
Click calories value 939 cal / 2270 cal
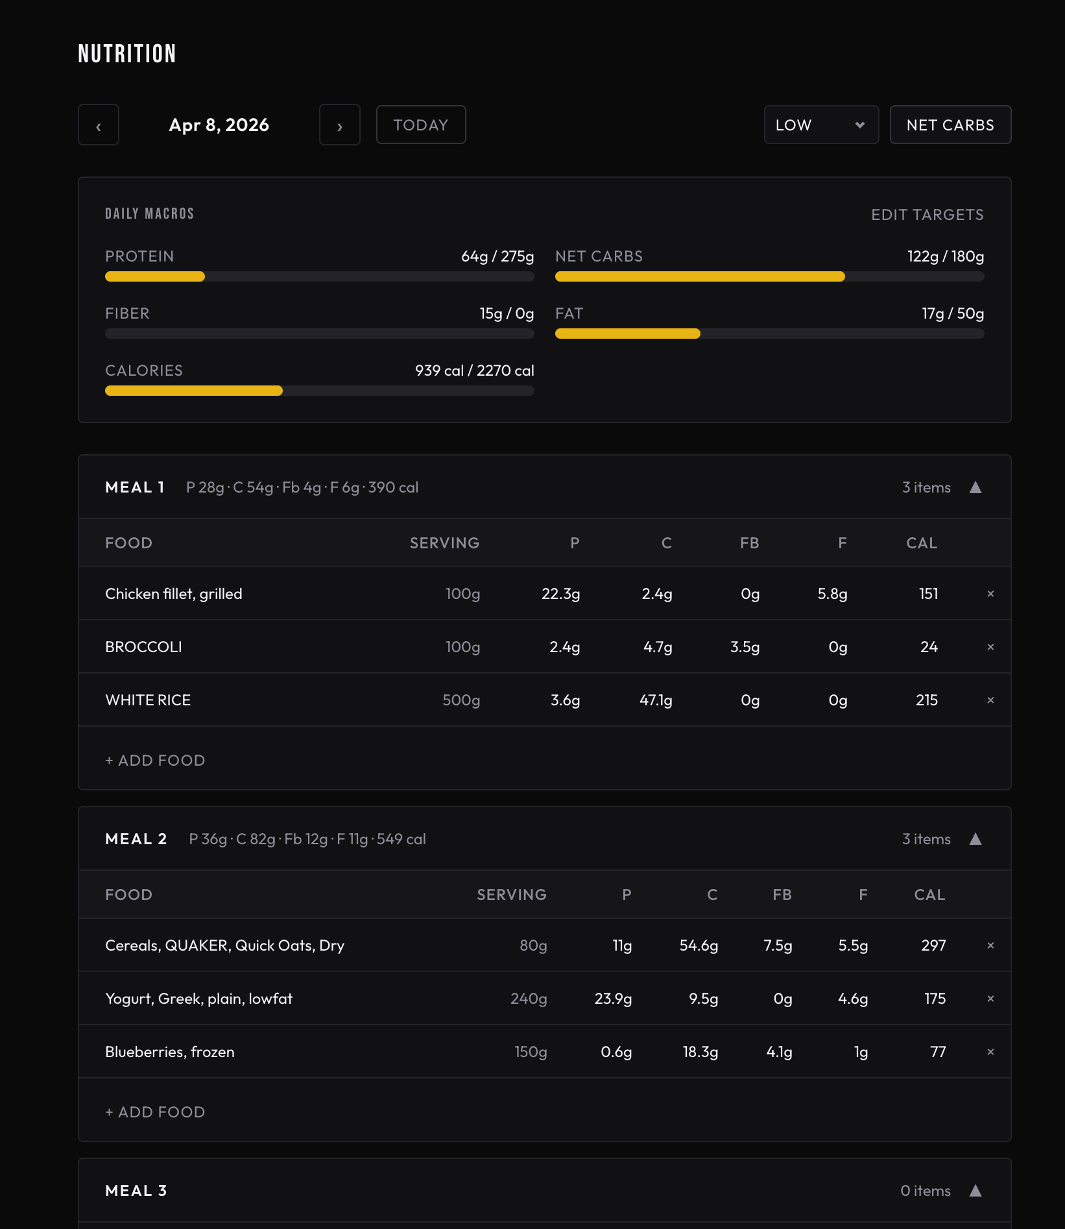[x=475, y=371]
